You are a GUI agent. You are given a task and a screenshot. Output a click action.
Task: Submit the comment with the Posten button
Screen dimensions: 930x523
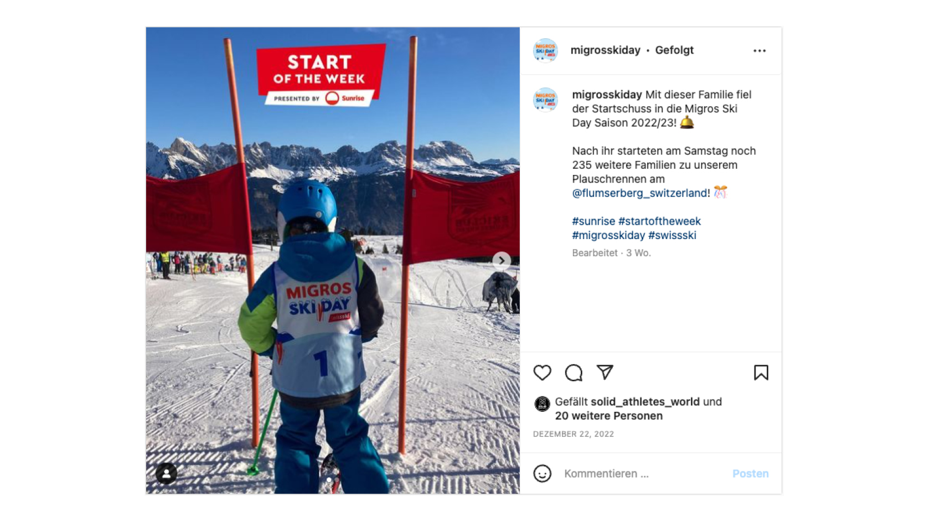tap(750, 474)
